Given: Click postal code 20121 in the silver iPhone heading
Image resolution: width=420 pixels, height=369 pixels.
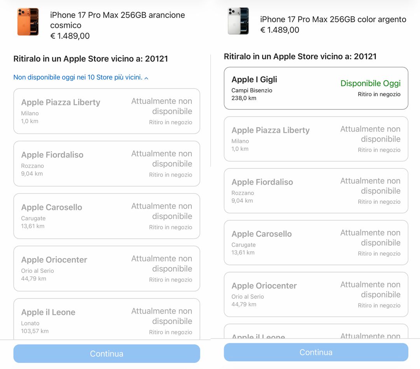Looking at the screenshot, I should pyautogui.click(x=365, y=56).
